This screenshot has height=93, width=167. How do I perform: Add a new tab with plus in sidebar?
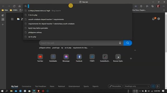pyautogui.click(x=3, y=25)
